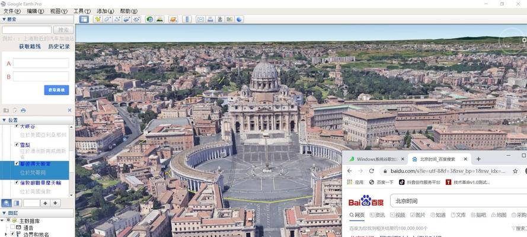Toggle the 主数据库 layer checkbox
Viewport: 527px width, 237px height.
[8, 220]
